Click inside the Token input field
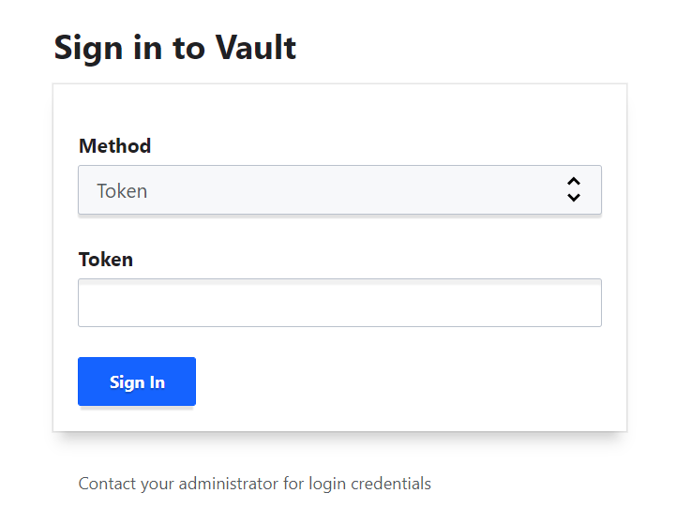This screenshot has width=692, height=523. tap(338, 303)
